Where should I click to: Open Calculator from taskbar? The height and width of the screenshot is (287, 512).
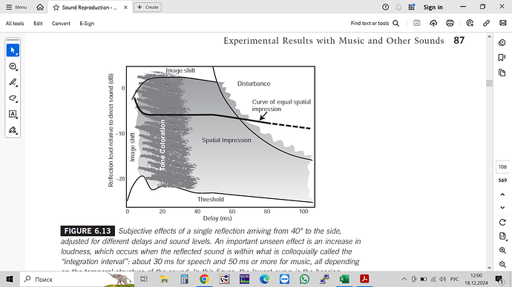[184, 279]
